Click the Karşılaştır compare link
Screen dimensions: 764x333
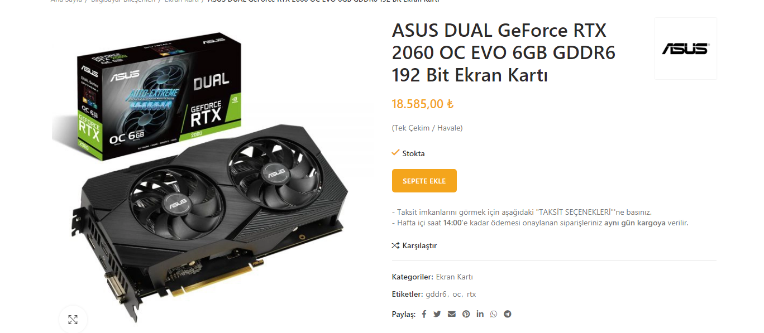tap(414, 245)
